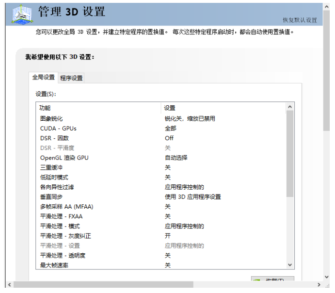
Task: Open the 程序设置 tab
Action: tap(71, 78)
